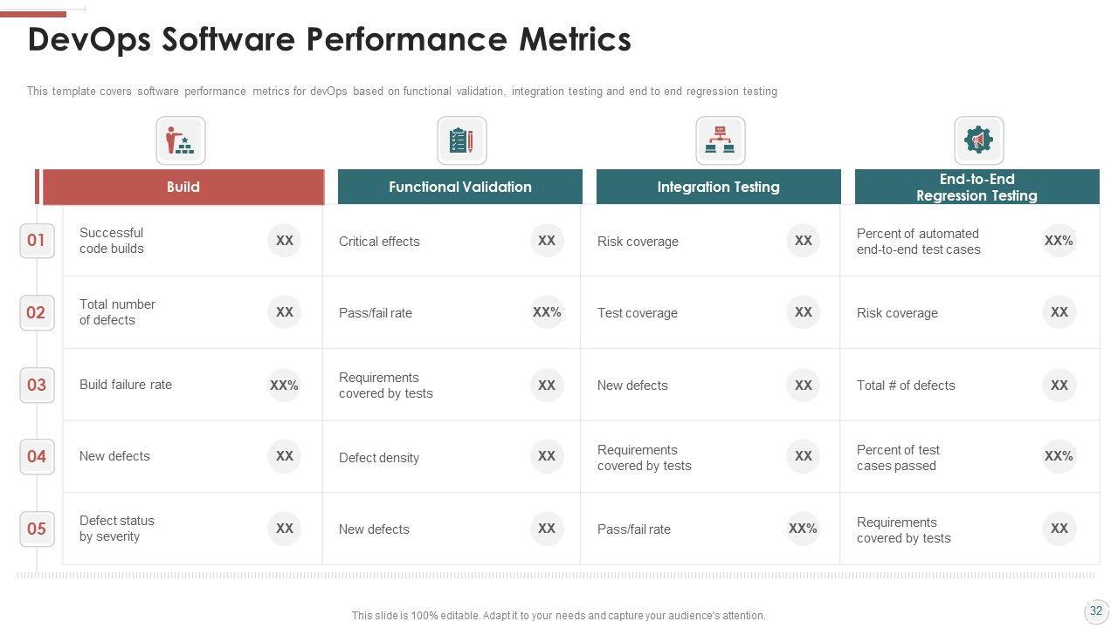Click the Regression Testing gear megaphone icon
The width and height of the screenshot is (1118, 628).
(978, 140)
